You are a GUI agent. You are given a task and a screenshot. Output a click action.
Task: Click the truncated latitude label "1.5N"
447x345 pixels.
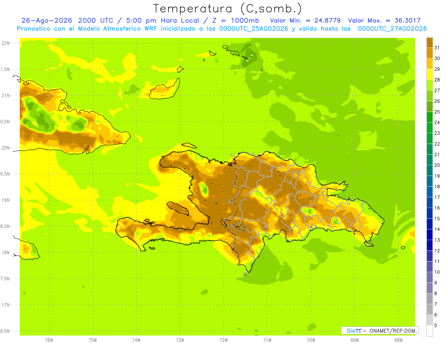(5, 69)
